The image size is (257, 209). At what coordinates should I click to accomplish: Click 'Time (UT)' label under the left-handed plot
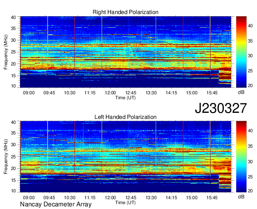[125, 203]
